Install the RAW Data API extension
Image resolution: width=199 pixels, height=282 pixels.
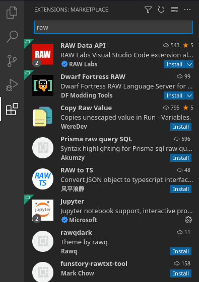174,64
